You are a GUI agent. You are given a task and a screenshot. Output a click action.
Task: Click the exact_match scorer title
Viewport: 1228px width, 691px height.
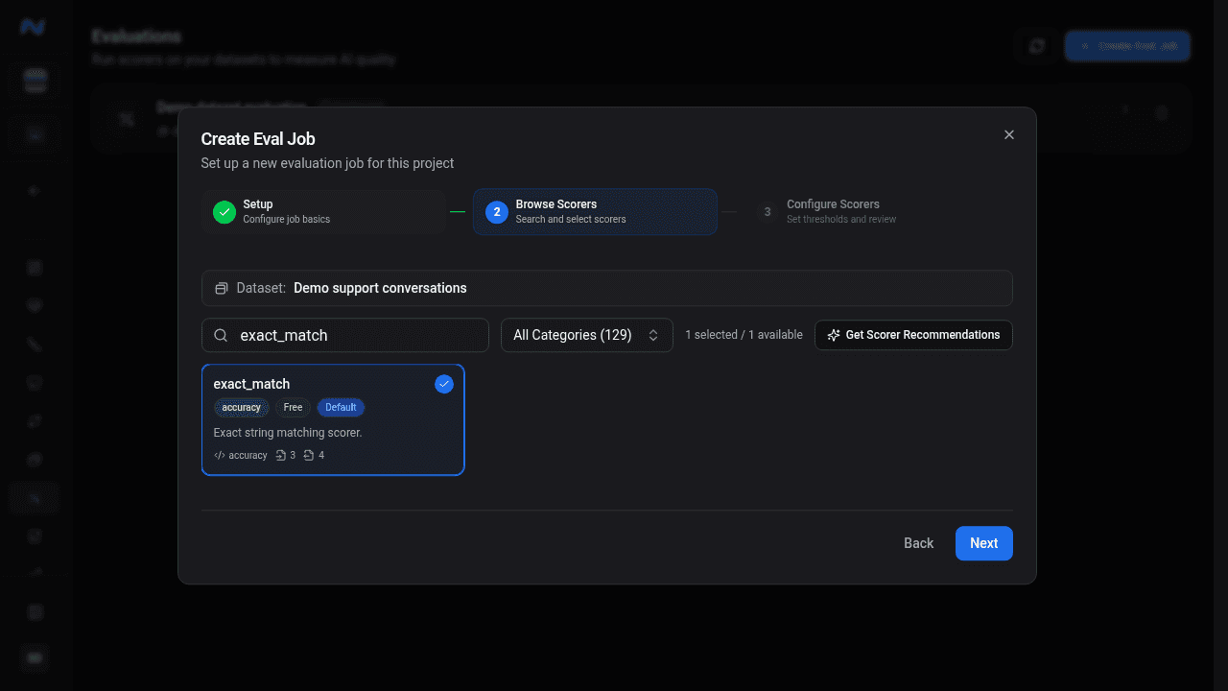pyautogui.click(x=251, y=384)
